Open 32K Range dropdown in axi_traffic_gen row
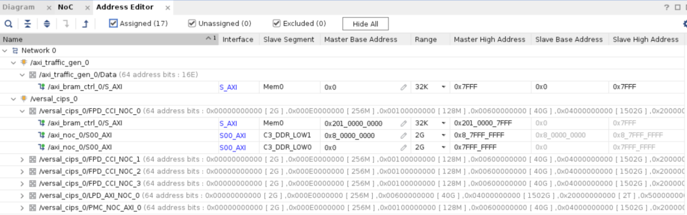Screen dimensions: 687x215 [x=443, y=87]
